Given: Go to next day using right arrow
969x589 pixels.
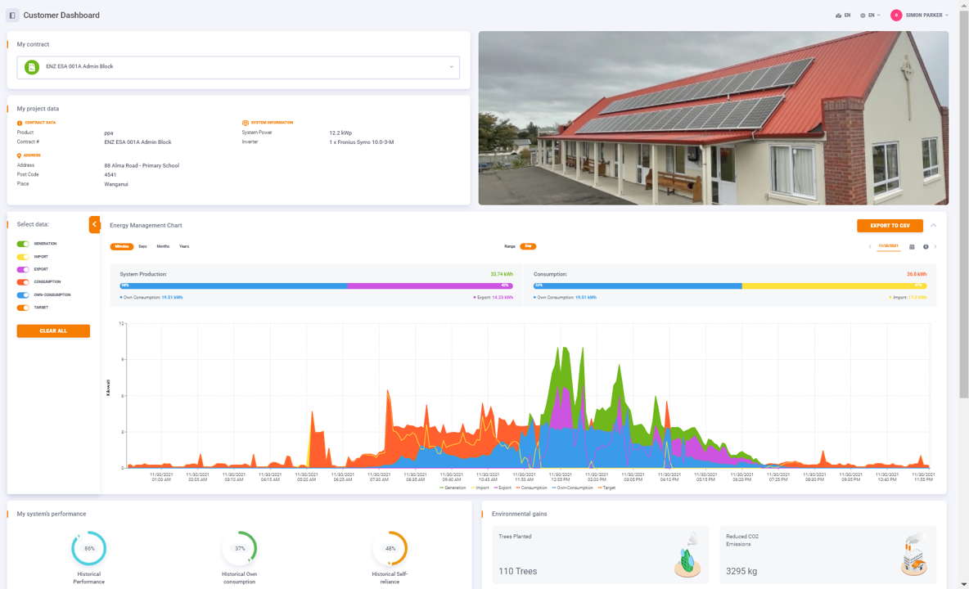Looking at the screenshot, I should pos(935,246).
